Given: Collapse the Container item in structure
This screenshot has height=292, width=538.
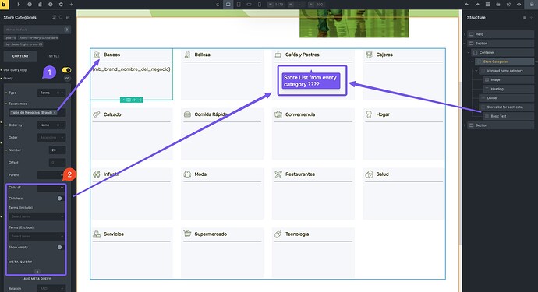Looking at the screenshot, I should [x=469, y=53].
